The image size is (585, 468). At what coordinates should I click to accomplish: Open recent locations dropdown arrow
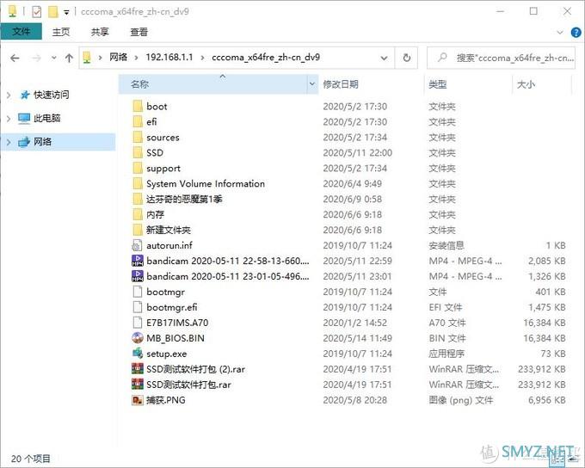[x=54, y=58]
